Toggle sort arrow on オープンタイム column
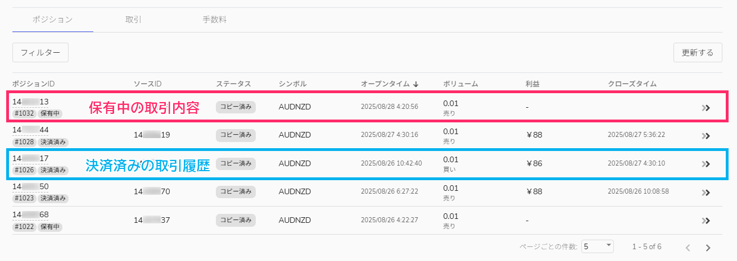737x261 pixels. click(415, 84)
